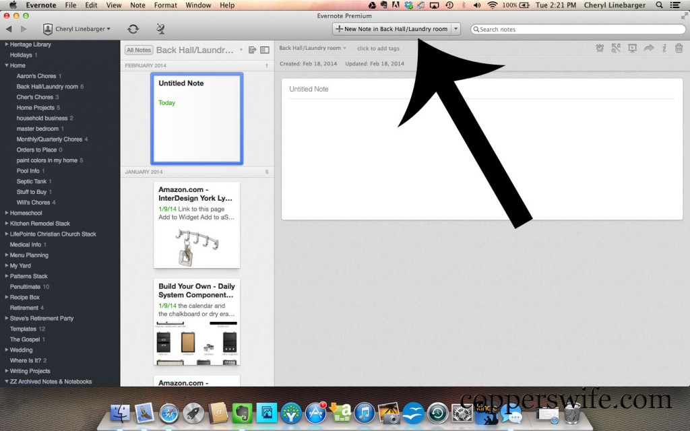Open the App Store from the Dock
This screenshot has width=690, height=431.
(316, 413)
